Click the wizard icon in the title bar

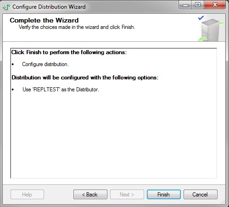point(6,7)
